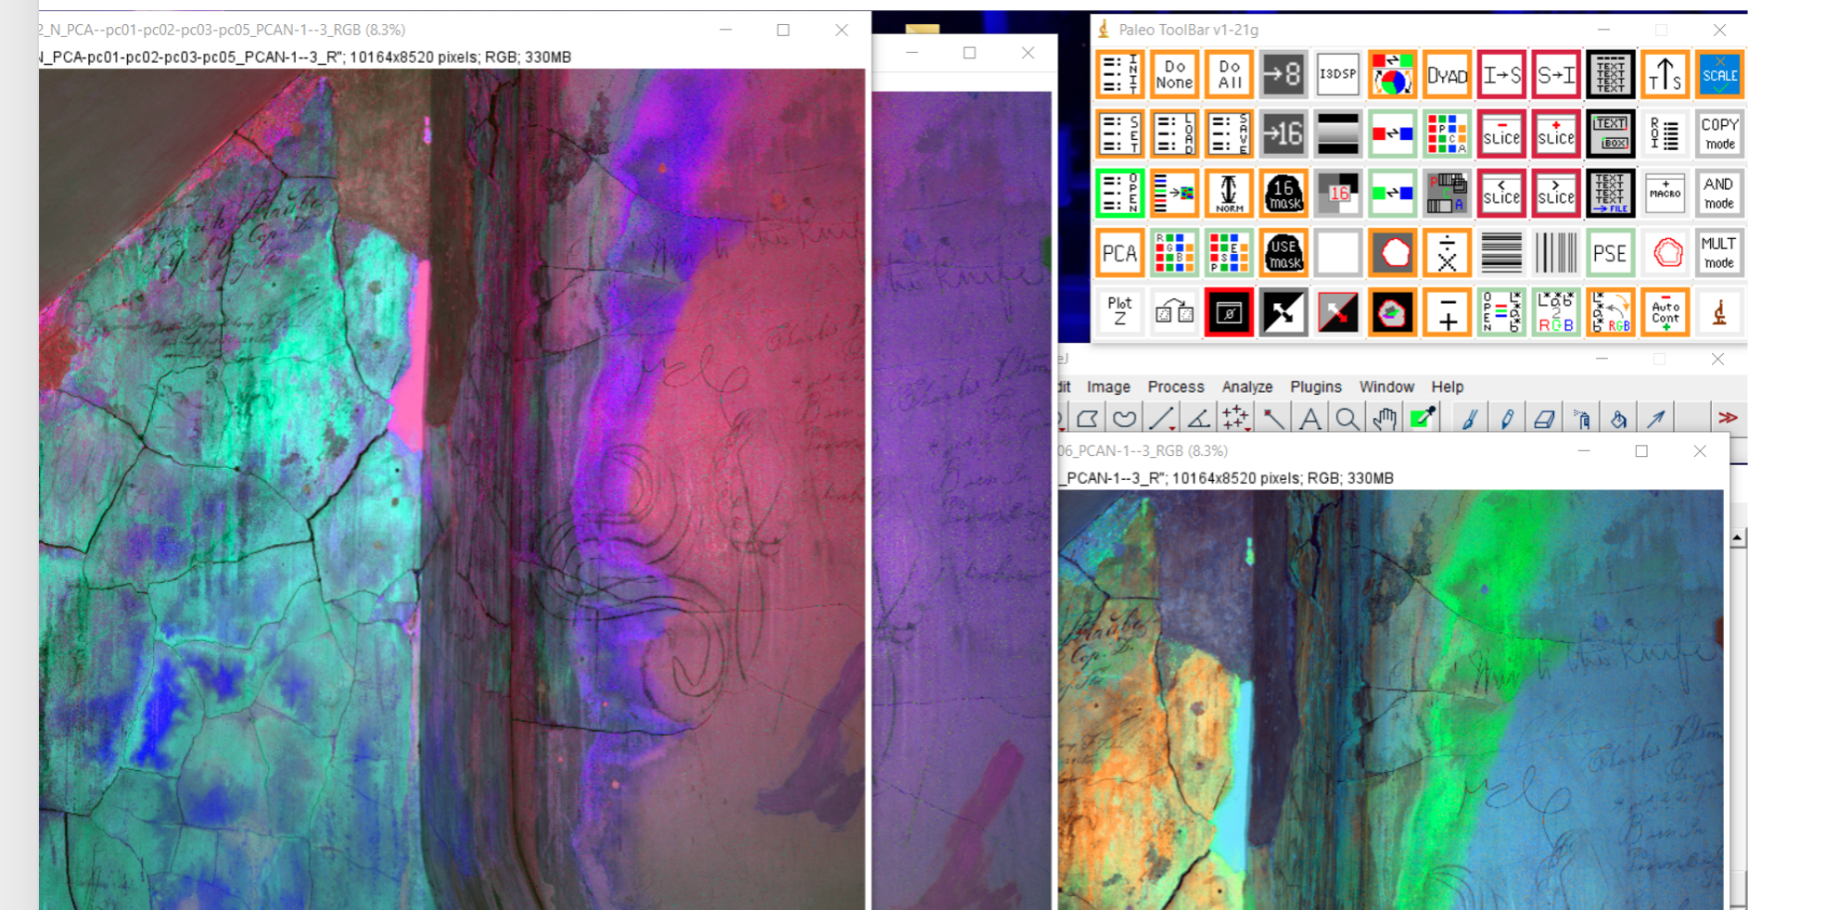Open the Plugins menu
Screen dimensions: 1825x910
pos(1315,386)
